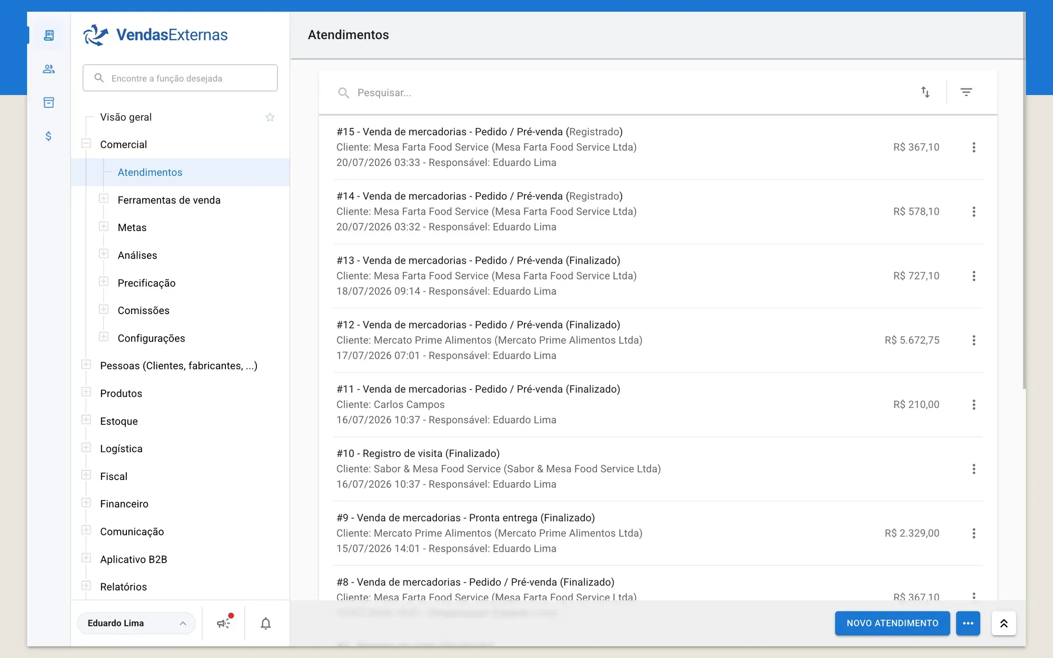Click Cliente: Carlos Campos text
The image size is (1053, 658).
[x=391, y=404]
